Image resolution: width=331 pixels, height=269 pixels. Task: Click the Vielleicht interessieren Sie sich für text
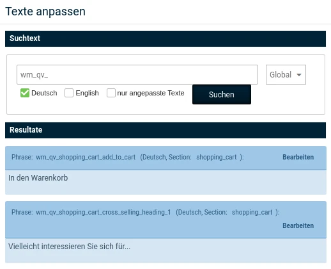[69, 247]
